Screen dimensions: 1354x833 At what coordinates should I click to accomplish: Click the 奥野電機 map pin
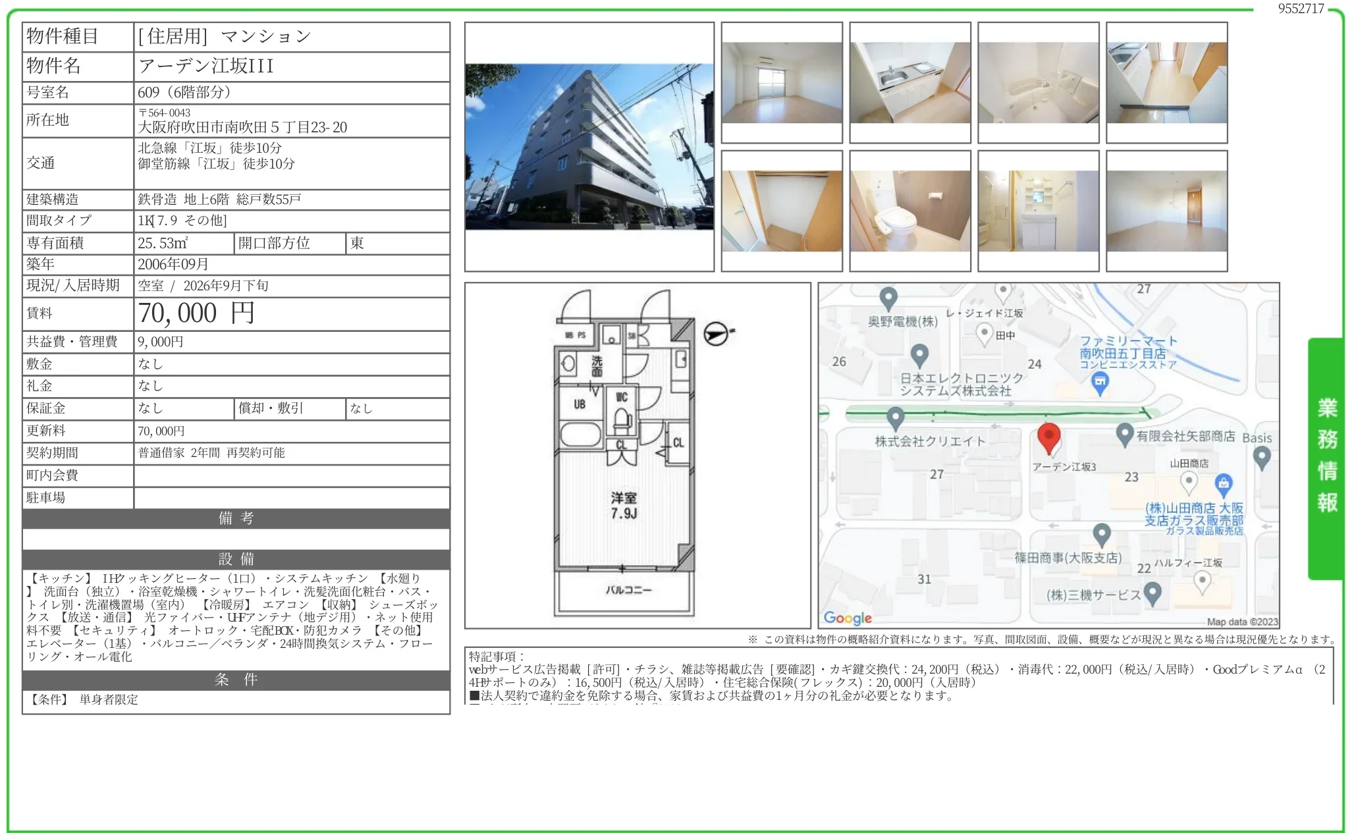coord(888,298)
